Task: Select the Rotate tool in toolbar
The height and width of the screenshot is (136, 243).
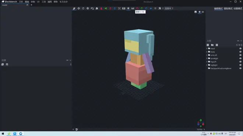Action: tap(83, 8)
